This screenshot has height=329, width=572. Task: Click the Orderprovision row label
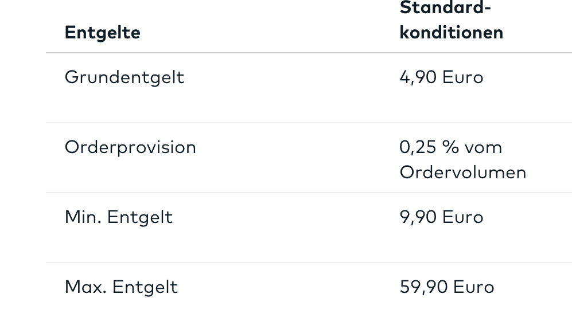[x=131, y=147]
